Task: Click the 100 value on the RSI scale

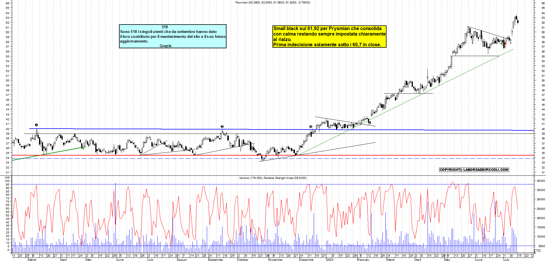Action: pos(7,181)
